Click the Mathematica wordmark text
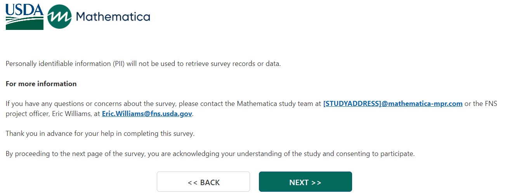 (113, 17)
